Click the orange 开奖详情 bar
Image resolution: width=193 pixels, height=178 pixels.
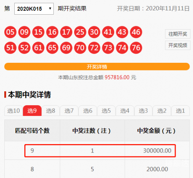(97, 67)
